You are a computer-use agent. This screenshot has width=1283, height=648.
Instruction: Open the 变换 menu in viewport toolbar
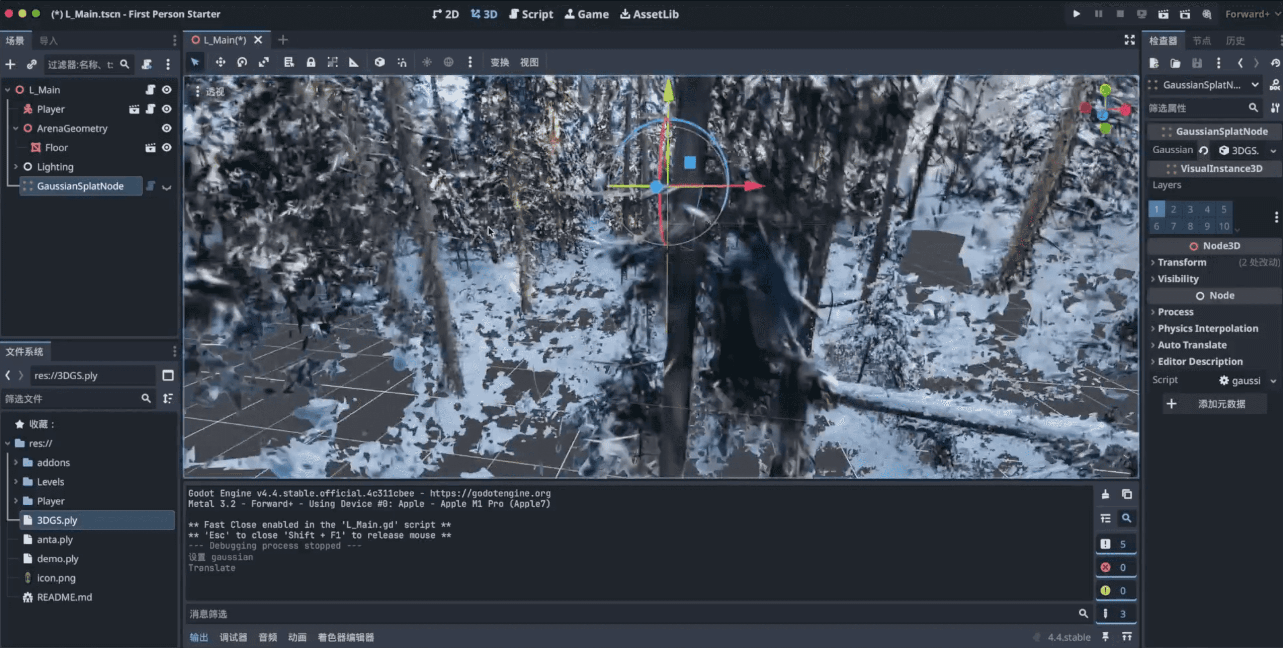coord(500,62)
